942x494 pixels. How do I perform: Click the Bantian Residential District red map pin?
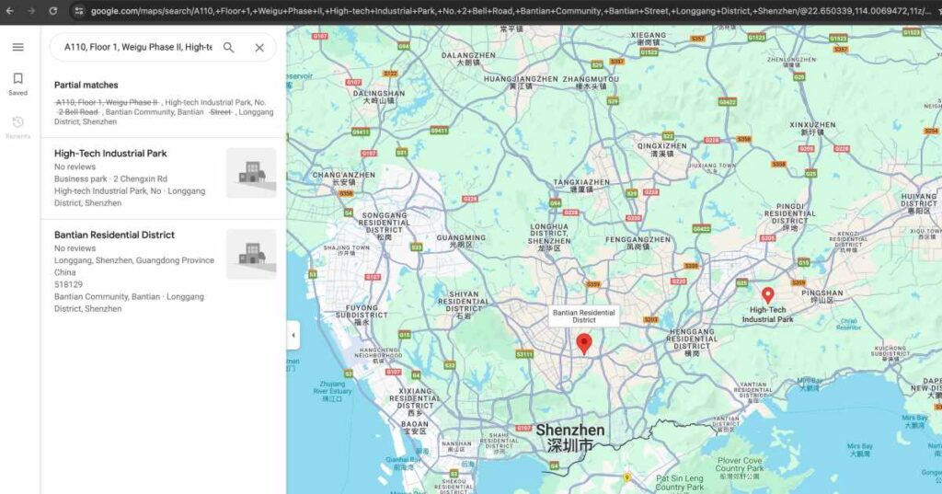pyautogui.click(x=584, y=344)
